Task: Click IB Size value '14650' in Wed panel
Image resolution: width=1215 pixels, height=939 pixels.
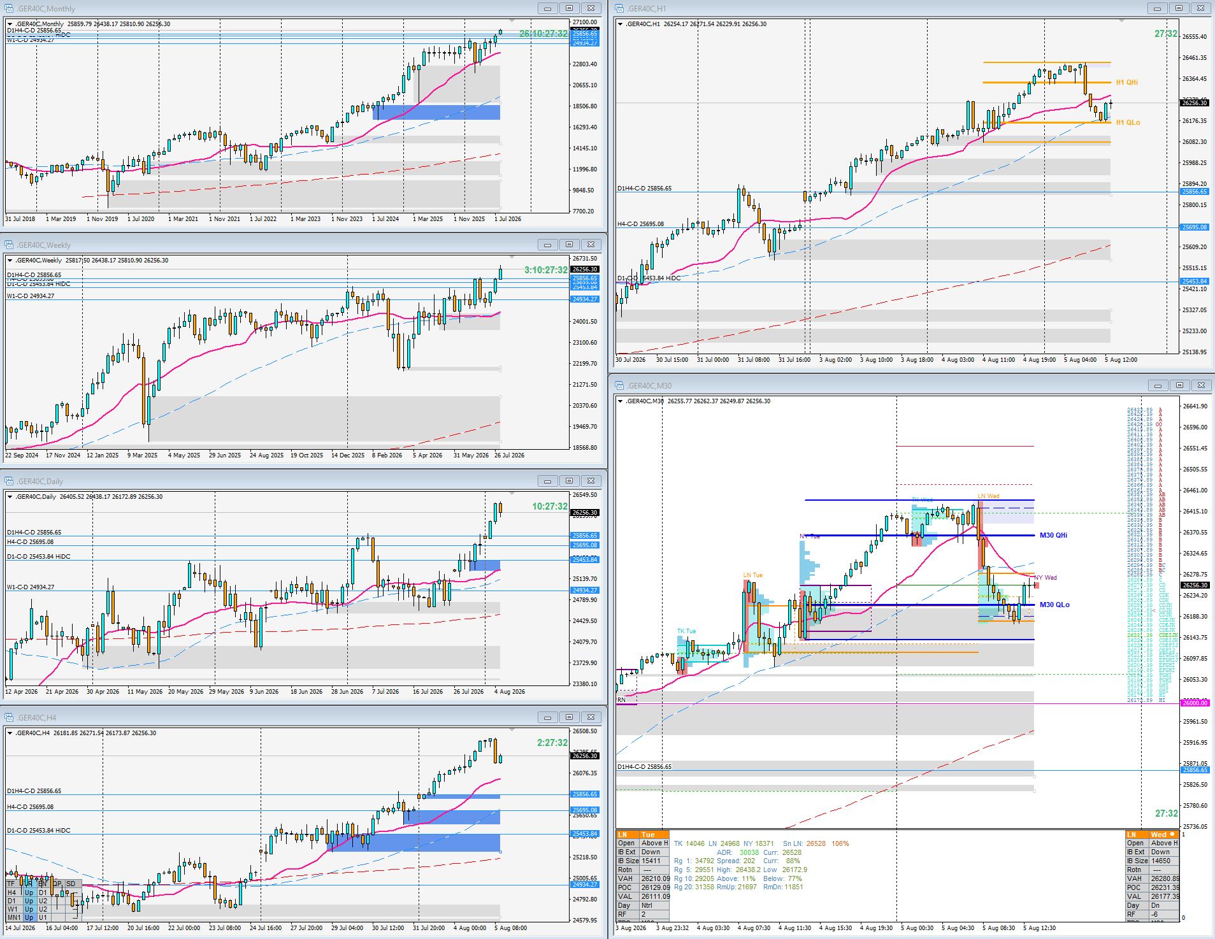Action: pyautogui.click(x=1160, y=861)
